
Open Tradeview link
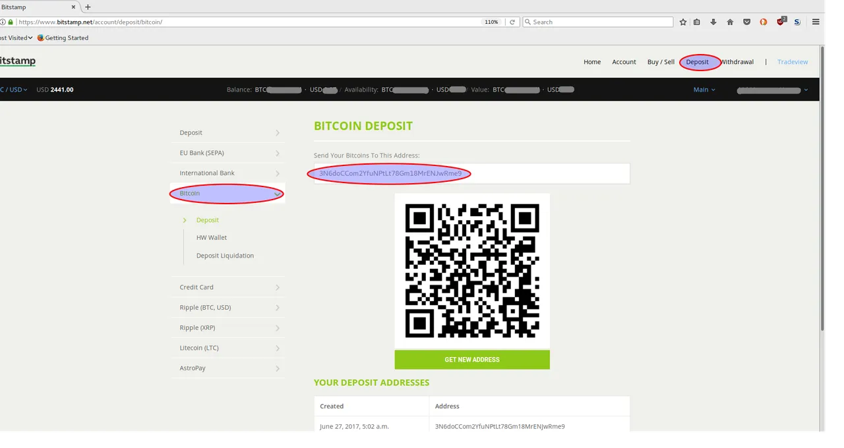pyautogui.click(x=793, y=62)
